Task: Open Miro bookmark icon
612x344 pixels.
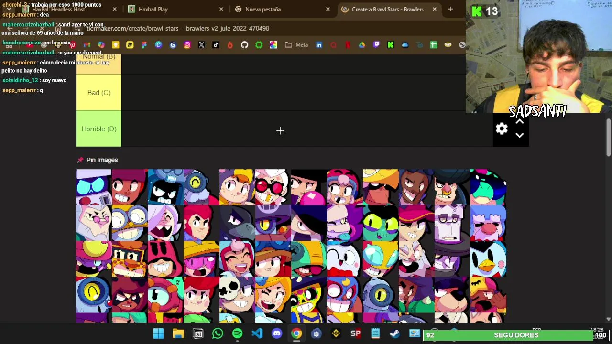Action: pyautogui.click(x=130, y=45)
